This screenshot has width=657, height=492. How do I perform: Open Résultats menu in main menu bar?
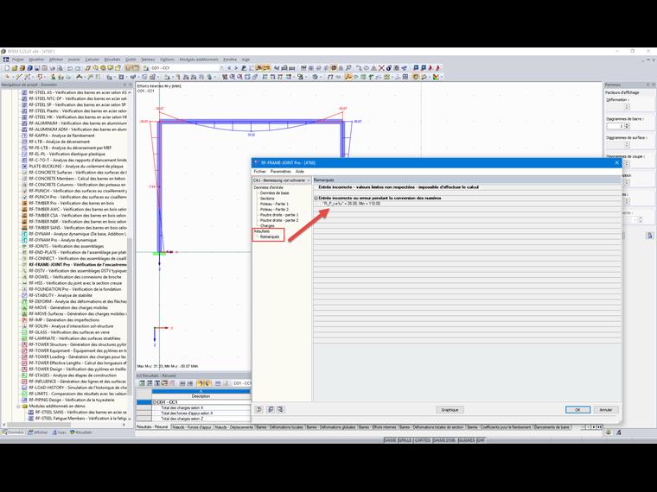tap(112, 60)
